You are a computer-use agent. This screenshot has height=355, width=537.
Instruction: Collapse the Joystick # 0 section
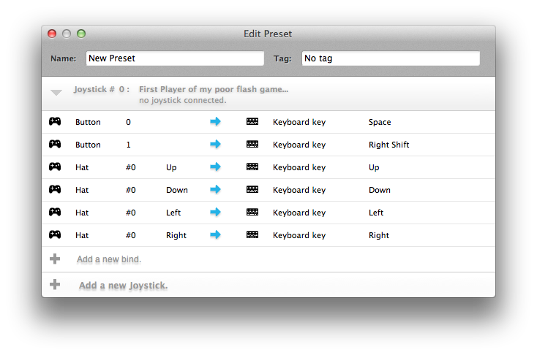click(56, 92)
